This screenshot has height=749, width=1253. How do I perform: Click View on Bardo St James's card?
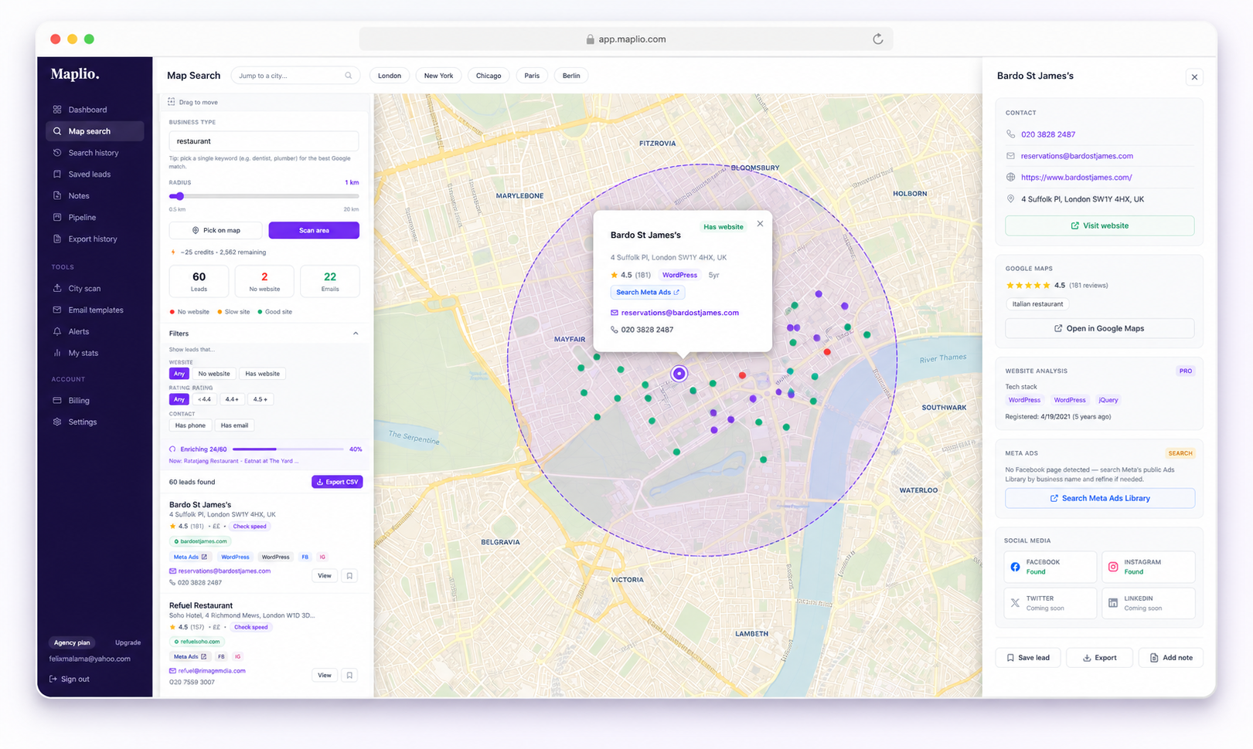point(325,576)
